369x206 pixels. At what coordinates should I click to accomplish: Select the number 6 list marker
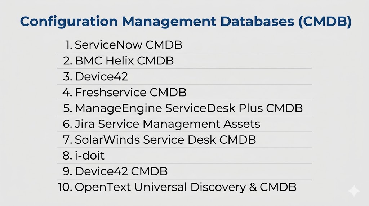click(67, 124)
